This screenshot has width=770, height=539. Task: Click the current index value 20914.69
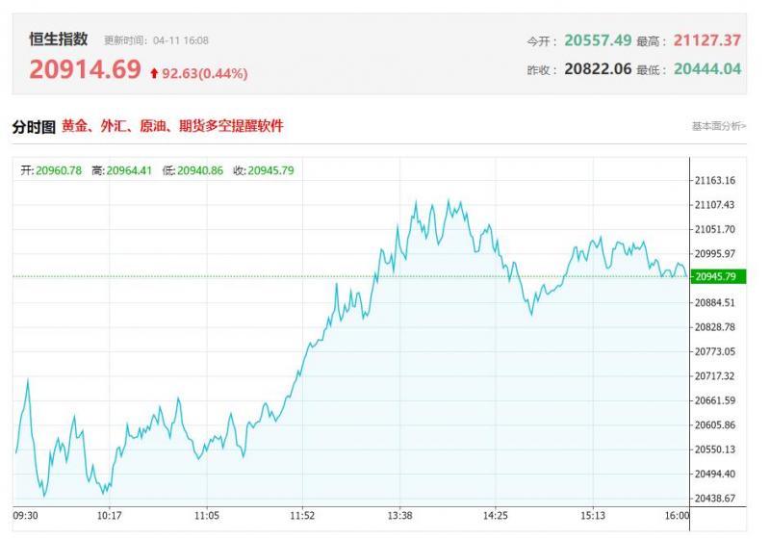tap(85, 69)
